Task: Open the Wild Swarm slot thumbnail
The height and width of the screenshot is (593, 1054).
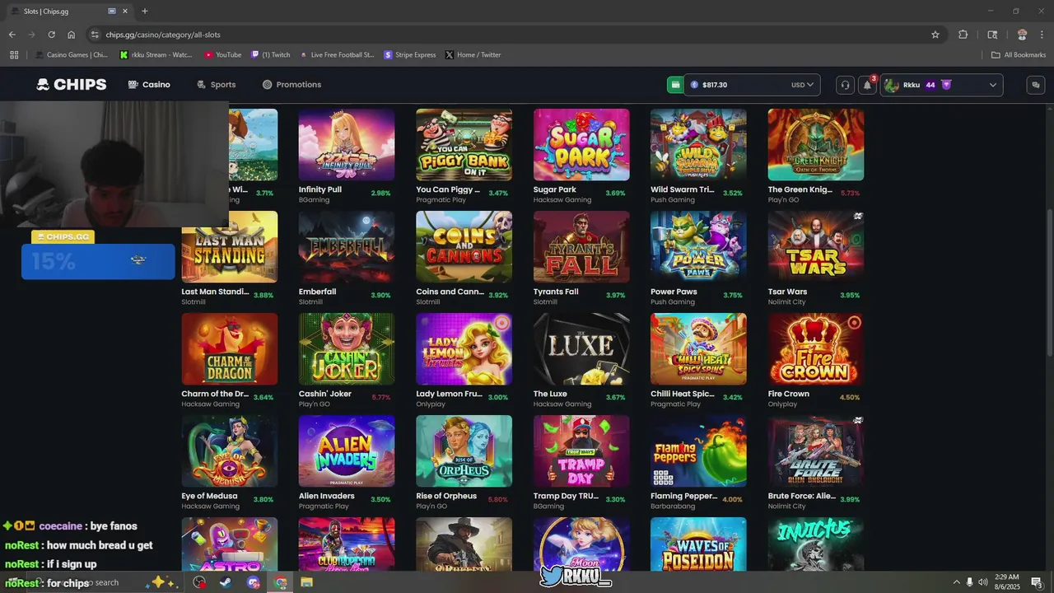Action: [698, 145]
